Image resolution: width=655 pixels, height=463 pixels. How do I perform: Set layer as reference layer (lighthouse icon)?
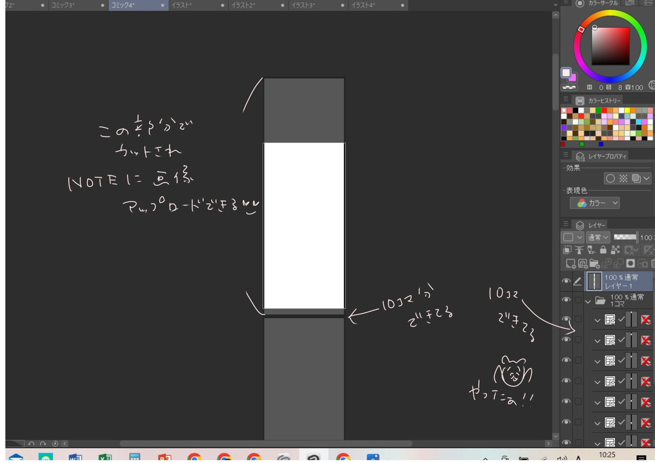pos(579,250)
